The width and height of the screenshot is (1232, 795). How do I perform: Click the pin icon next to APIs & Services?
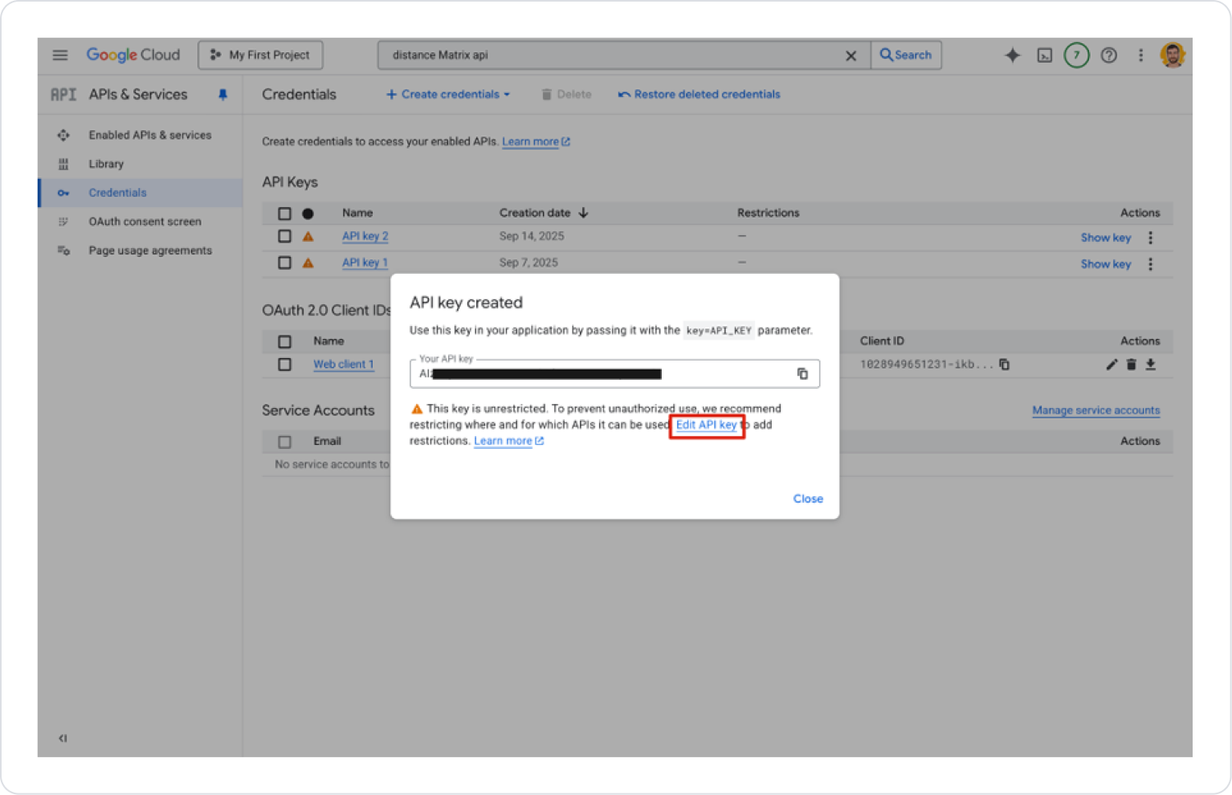click(222, 95)
